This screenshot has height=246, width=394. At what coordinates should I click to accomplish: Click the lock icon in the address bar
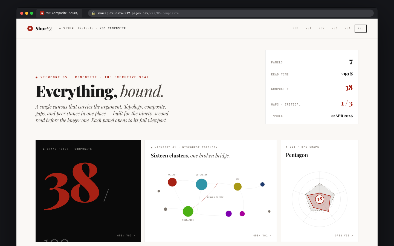tap(93, 13)
